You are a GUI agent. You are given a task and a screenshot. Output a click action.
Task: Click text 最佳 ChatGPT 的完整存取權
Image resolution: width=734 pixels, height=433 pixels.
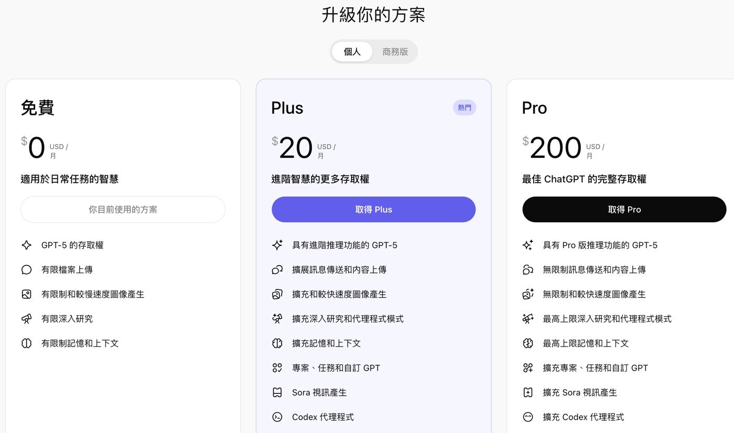coord(584,179)
